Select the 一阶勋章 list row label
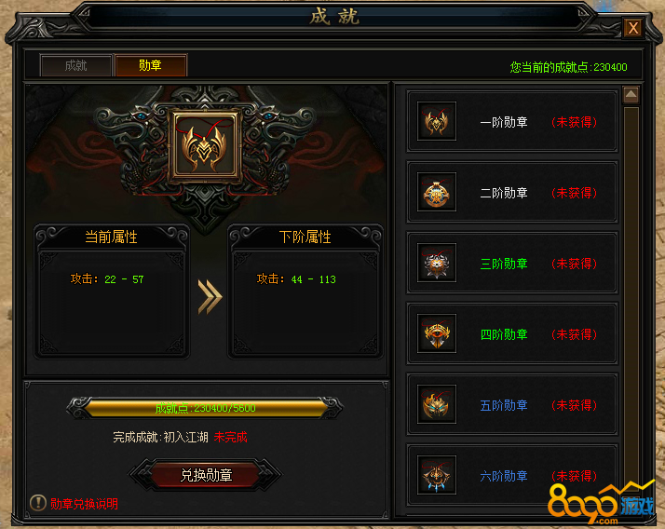The width and height of the screenshot is (665, 529). [x=504, y=122]
